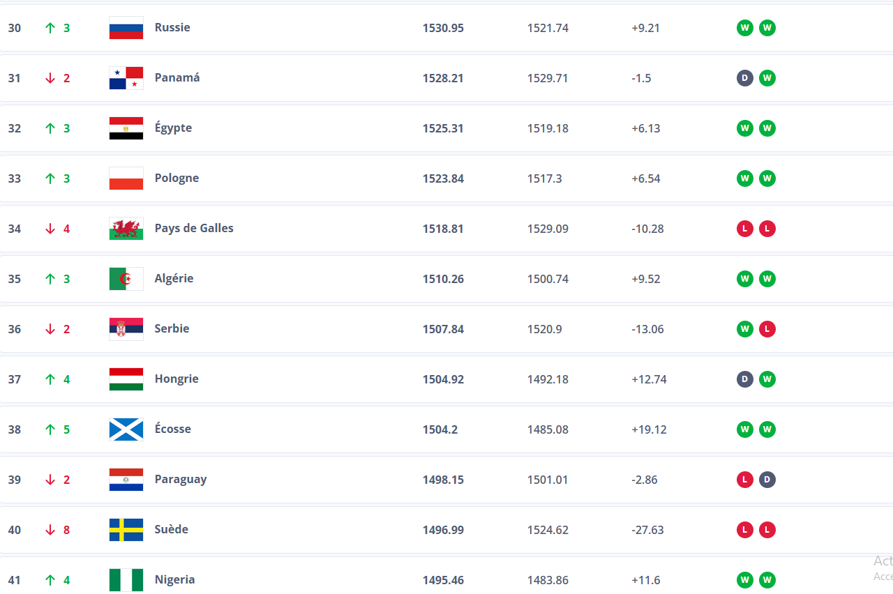Open the Pologne team link
The height and width of the screenshot is (594, 893).
[177, 178]
